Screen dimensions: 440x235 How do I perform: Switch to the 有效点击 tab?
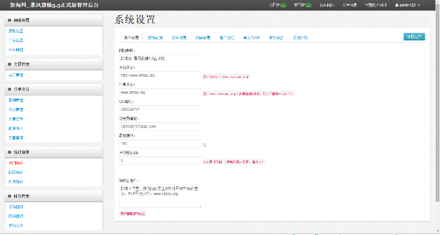pos(276,38)
